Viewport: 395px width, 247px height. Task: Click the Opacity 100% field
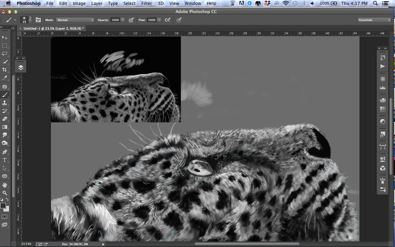pos(115,20)
